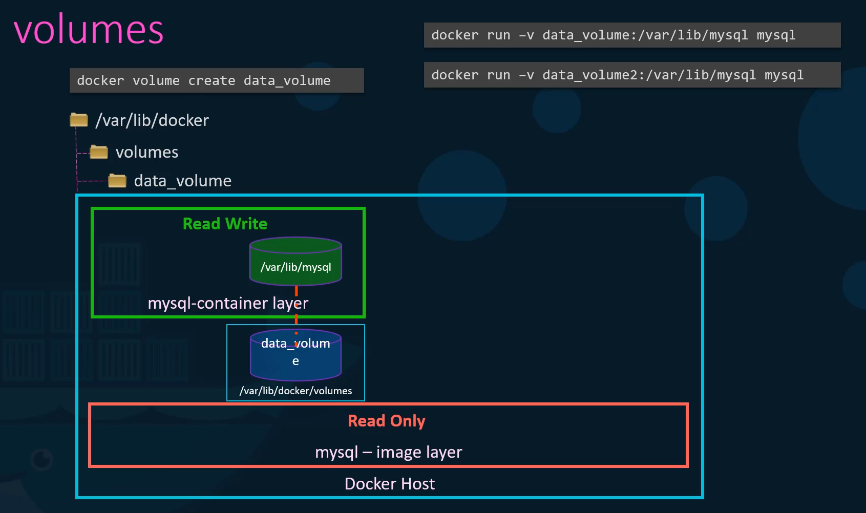Click the 'docker run -v data_volume:/var/lib/mysql mysql' command

pyautogui.click(x=632, y=35)
